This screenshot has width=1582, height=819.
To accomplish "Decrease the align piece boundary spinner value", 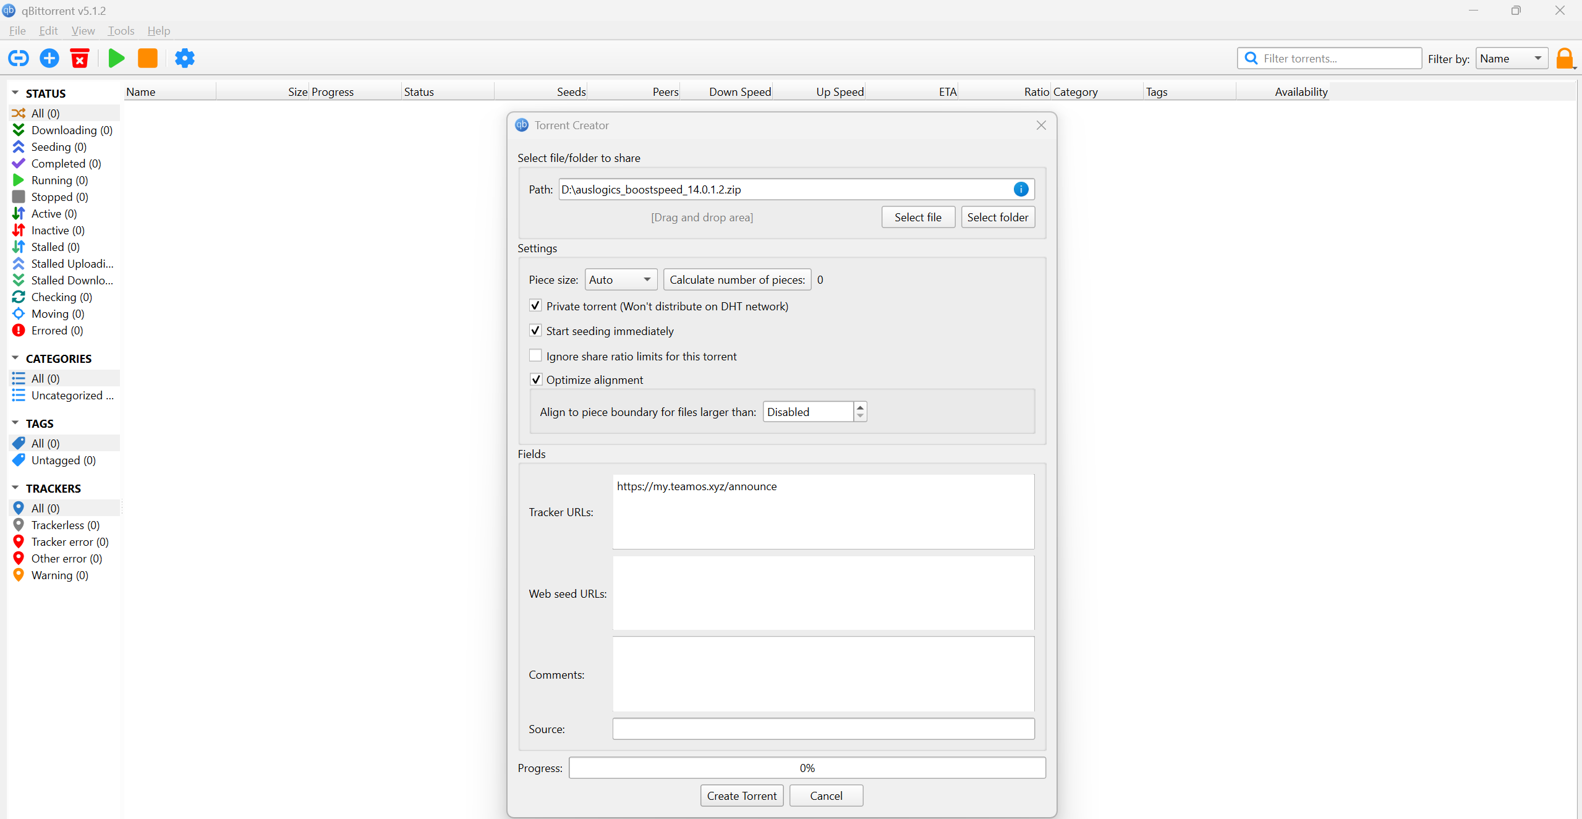I will [x=860, y=417].
